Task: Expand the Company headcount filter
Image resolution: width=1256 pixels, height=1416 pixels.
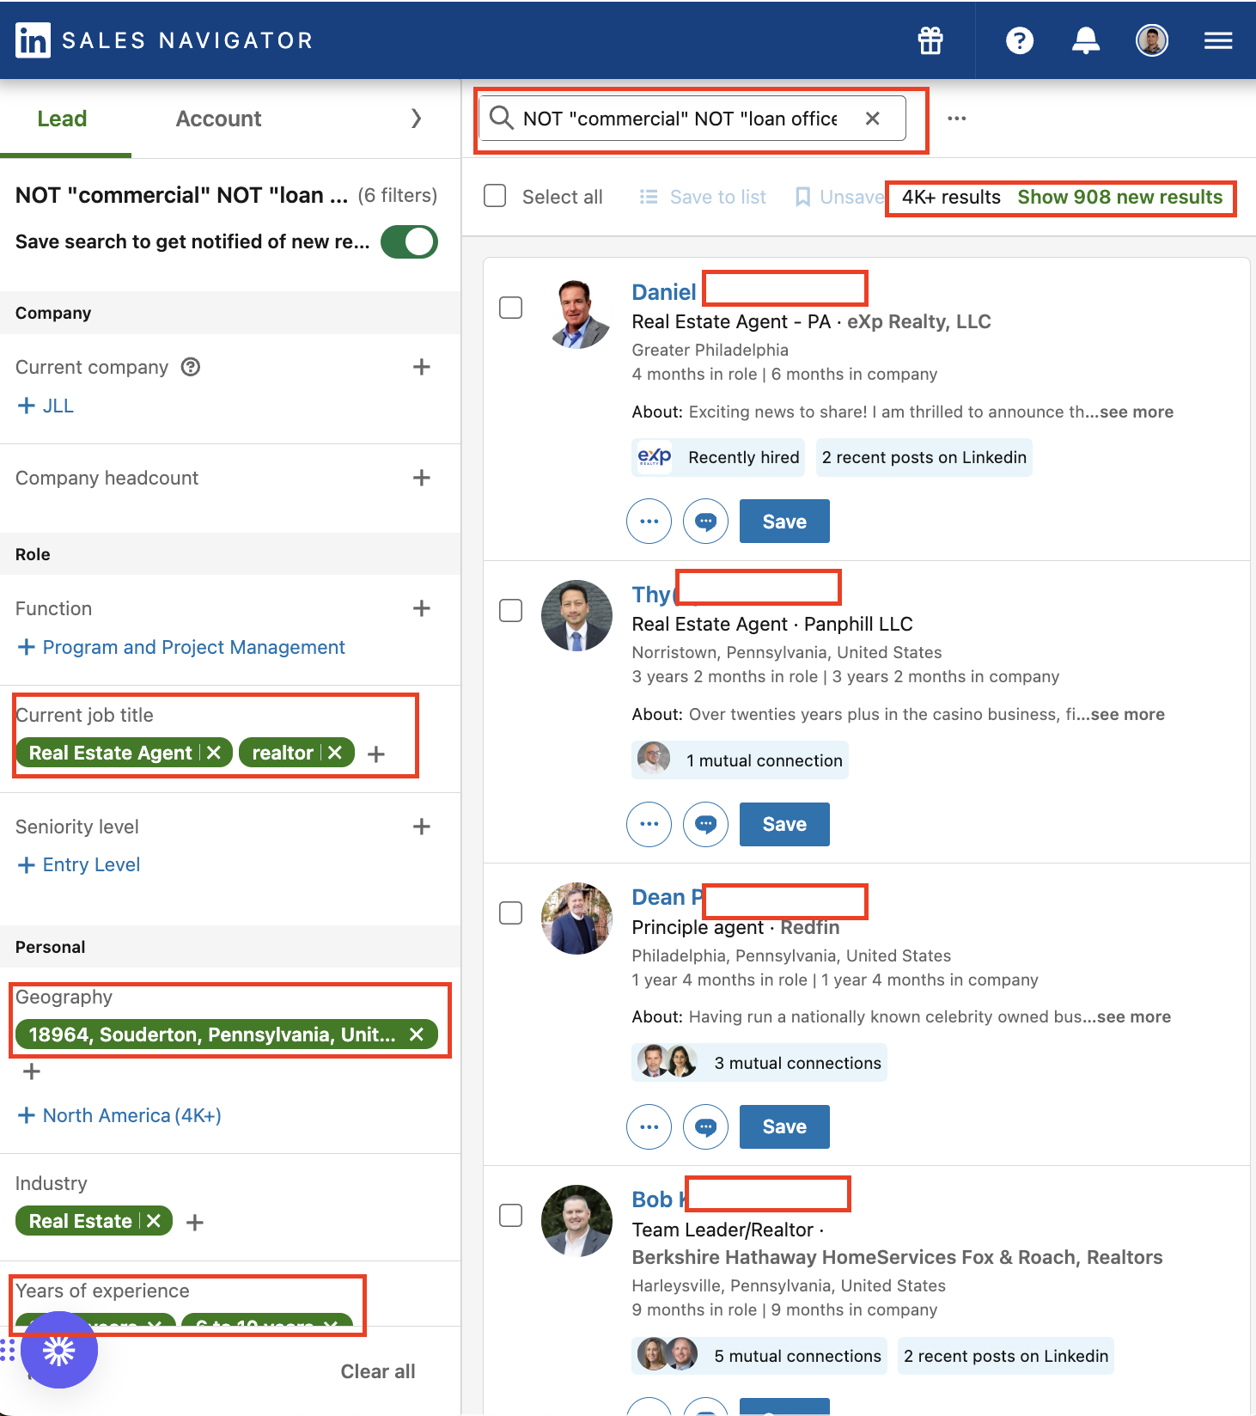Action: 422,478
